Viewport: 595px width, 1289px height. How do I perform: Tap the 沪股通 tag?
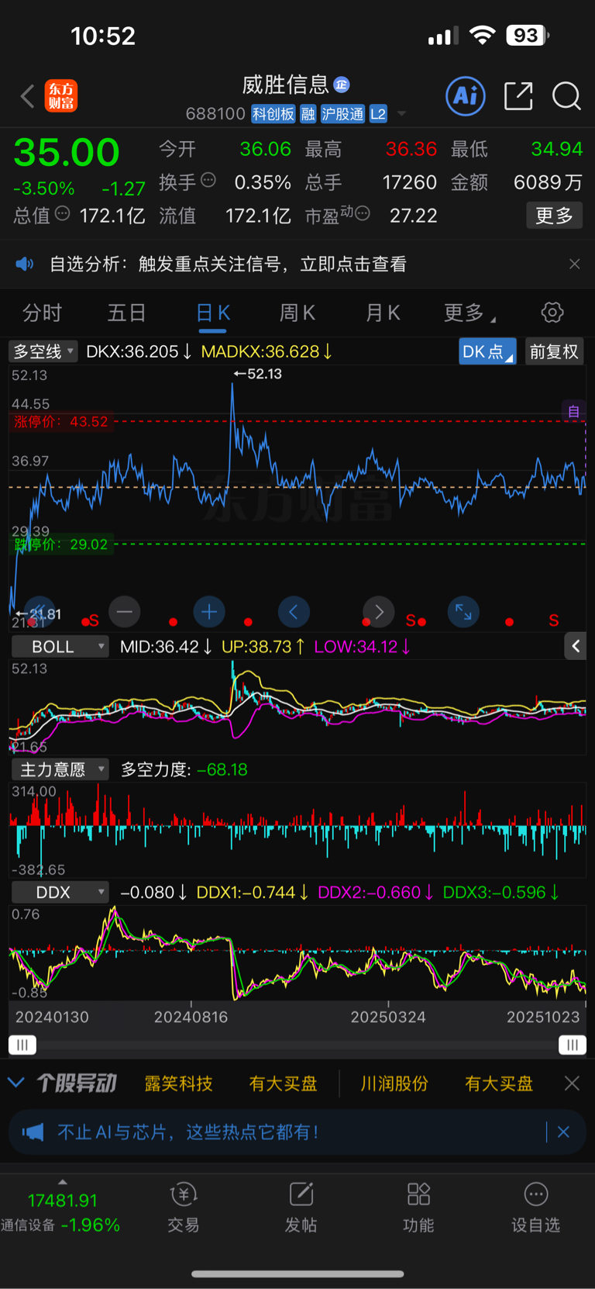pyautogui.click(x=342, y=114)
